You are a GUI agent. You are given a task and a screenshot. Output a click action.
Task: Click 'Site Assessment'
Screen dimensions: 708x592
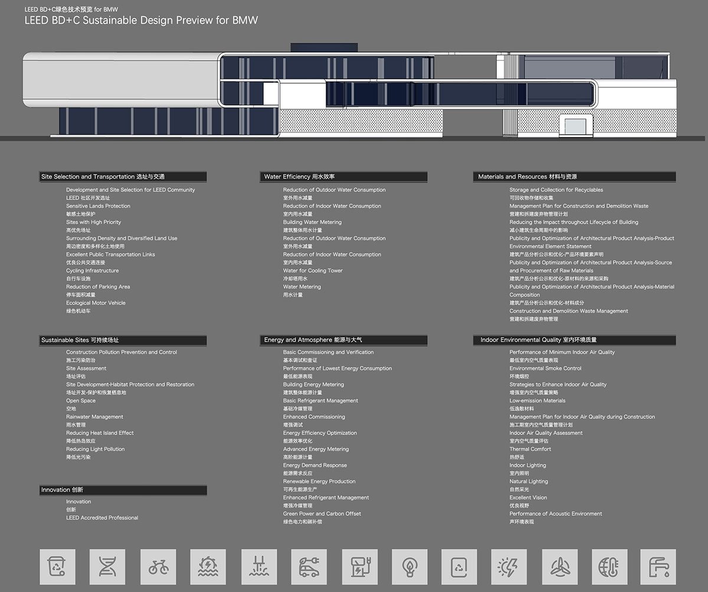(86, 368)
